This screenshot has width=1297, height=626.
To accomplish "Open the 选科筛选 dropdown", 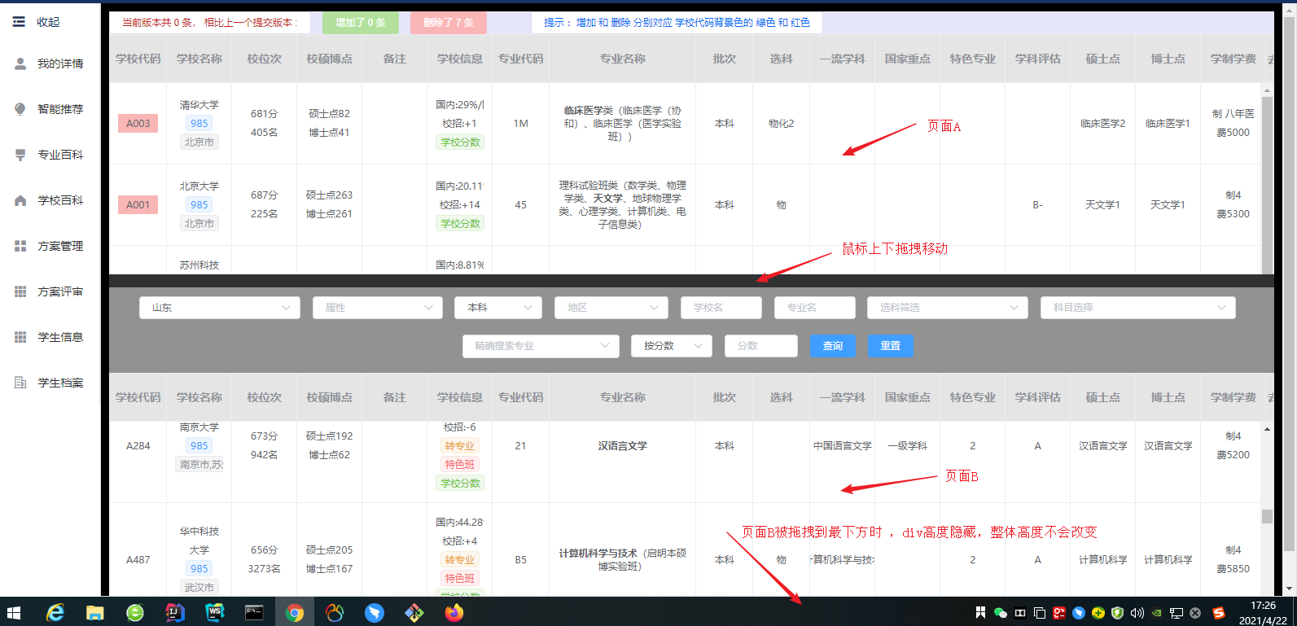I will click(948, 308).
